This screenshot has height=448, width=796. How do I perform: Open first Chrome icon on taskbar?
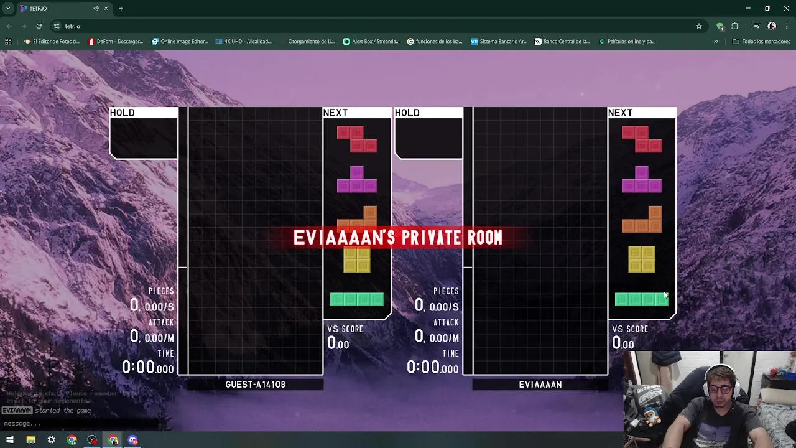pyautogui.click(x=72, y=440)
